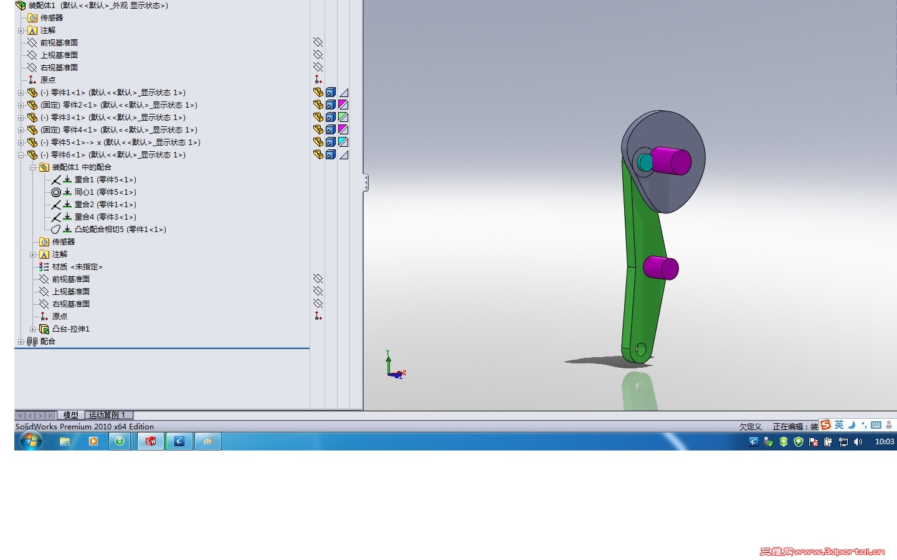This screenshot has height=560, width=897.
Task: Click the display mode cube icon for 零件5
Action: [331, 142]
